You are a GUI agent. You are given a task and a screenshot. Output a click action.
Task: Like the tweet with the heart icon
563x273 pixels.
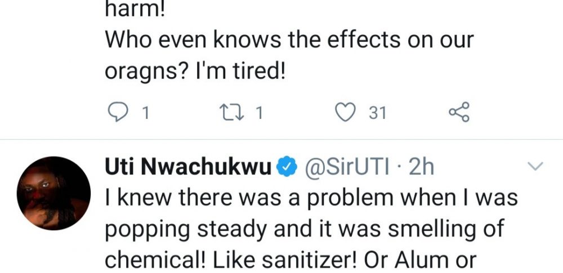click(x=345, y=113)
